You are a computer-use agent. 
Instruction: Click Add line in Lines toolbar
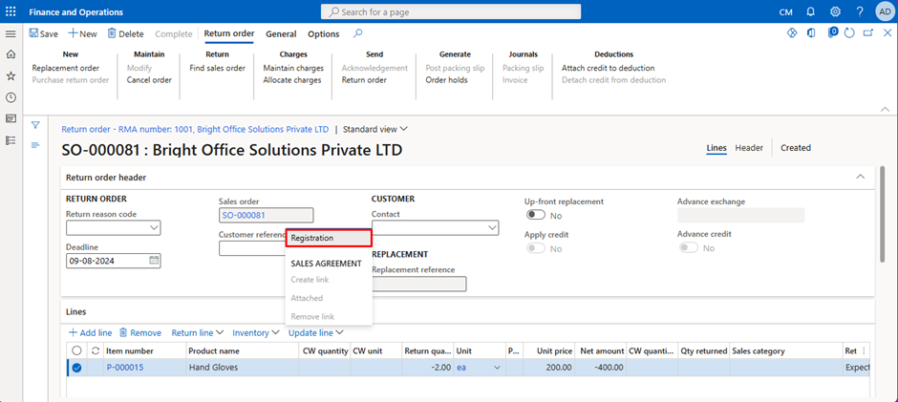(90, 332)
